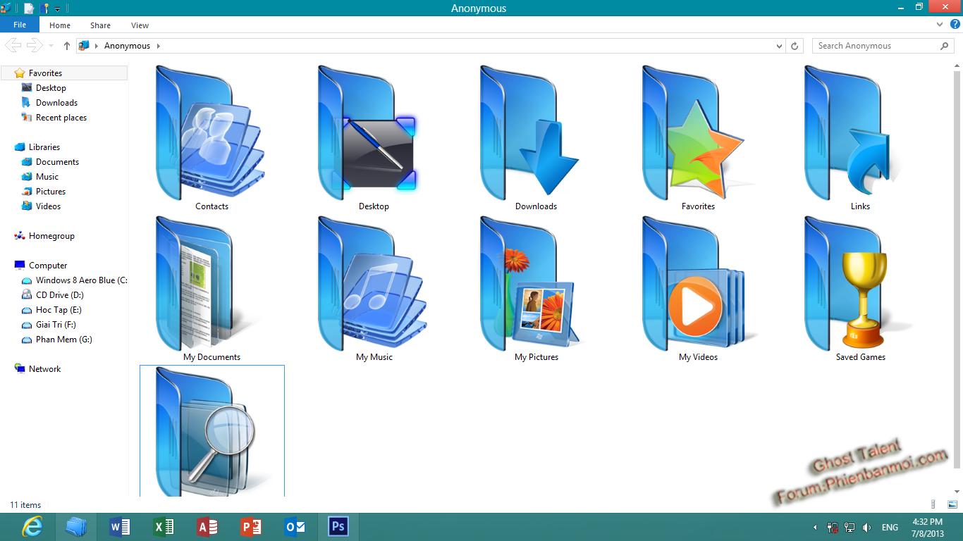Screen dimensions: 963x541
Task: Open the File menu
Action: pyautogui.click(x=20, y=25)
